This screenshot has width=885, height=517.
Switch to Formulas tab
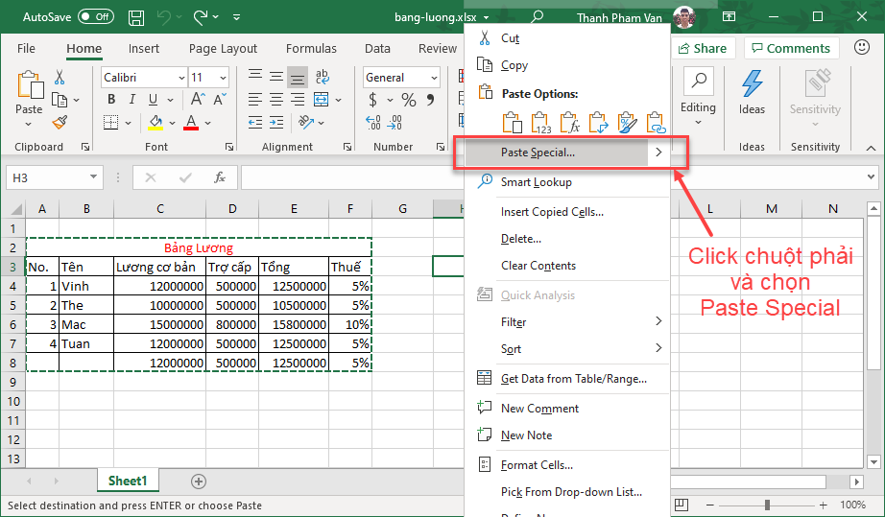coord(311,49)
